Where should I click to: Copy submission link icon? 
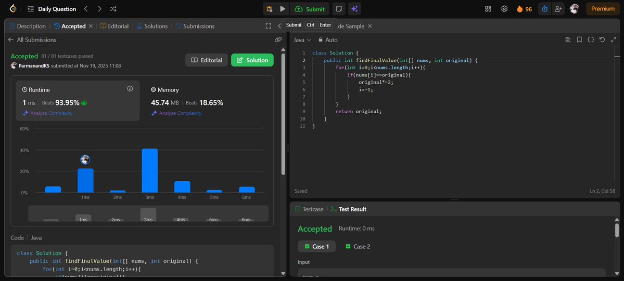pos(278,40)
